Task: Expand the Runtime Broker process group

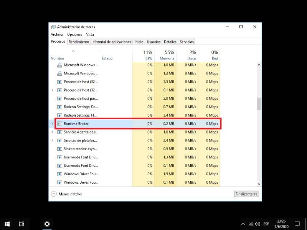Action: [52, 123]
